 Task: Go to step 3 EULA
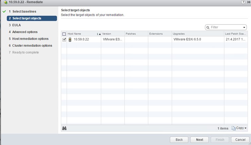tap(15, 25)
